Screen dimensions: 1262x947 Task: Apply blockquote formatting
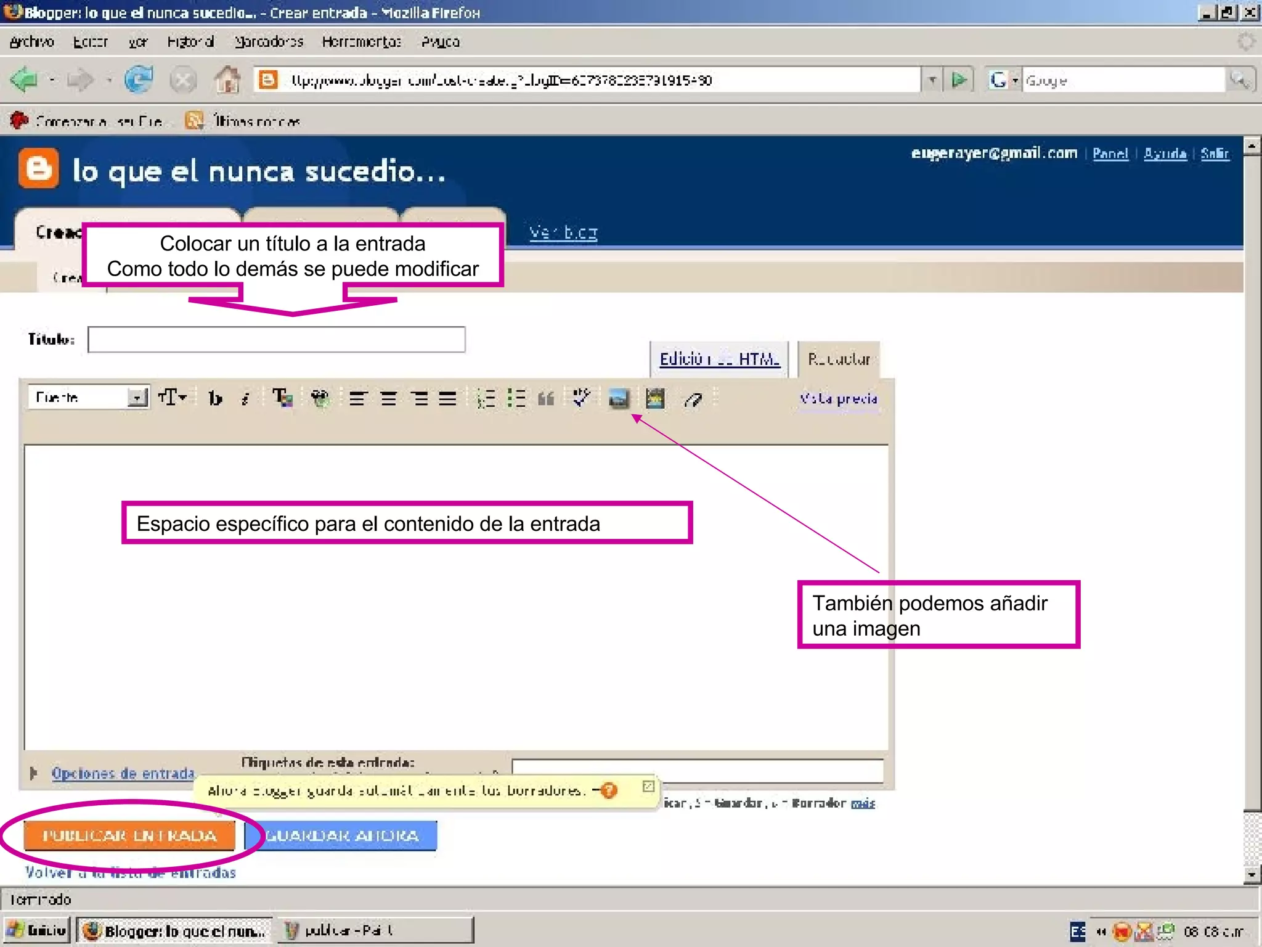(x=546, y=399)
